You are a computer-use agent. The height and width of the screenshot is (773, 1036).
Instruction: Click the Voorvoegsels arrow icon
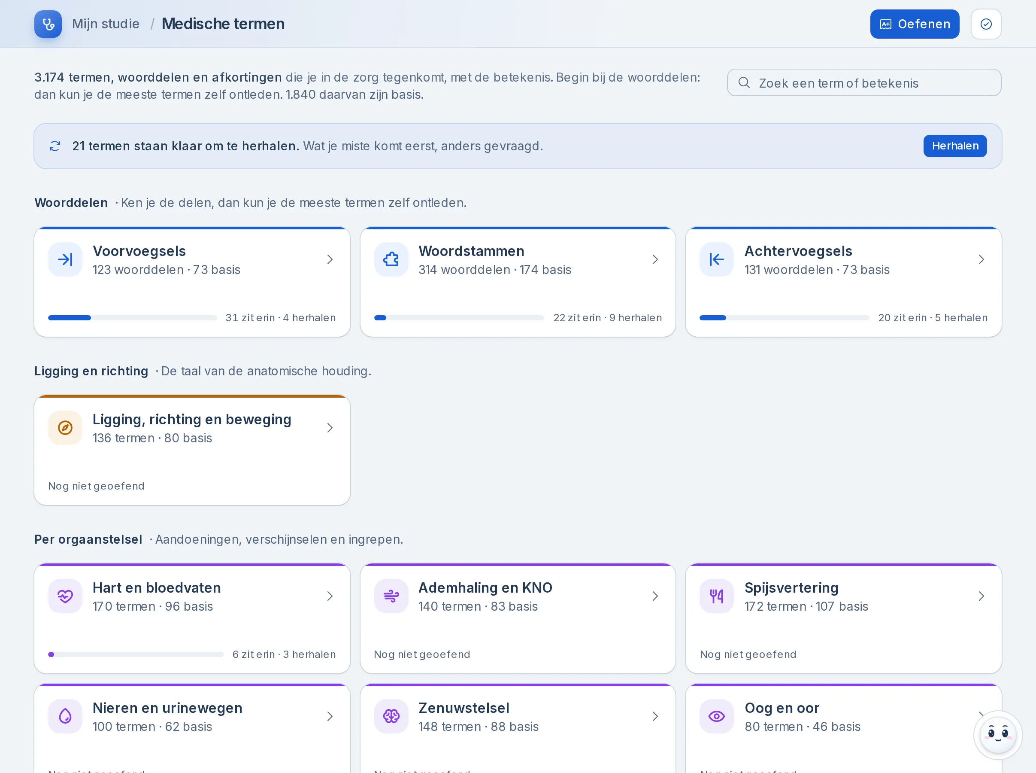pyautogui.click(x=65, y=259)
